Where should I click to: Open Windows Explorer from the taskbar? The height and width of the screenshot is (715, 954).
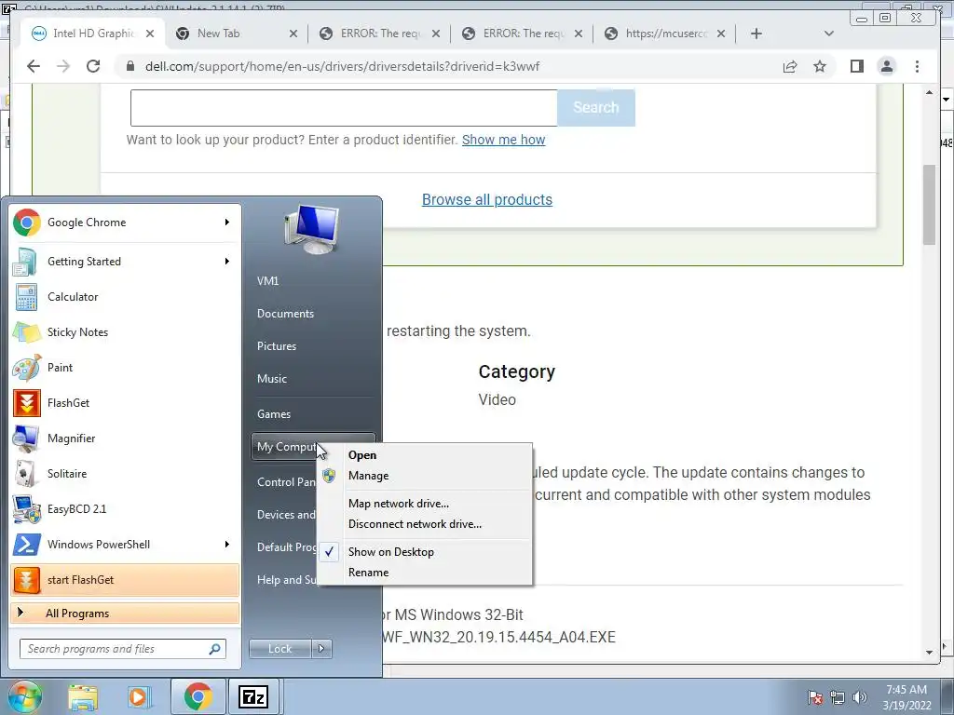(83, 696)
